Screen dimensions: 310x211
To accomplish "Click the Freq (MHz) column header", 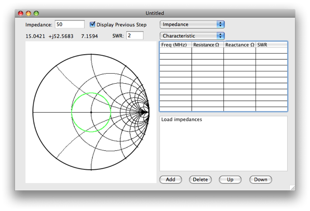I will (175, 45).
